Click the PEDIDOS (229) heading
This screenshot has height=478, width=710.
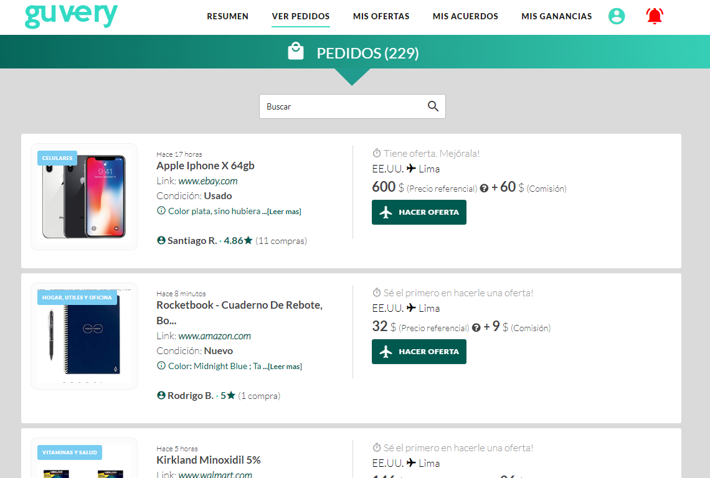(367, 53)
